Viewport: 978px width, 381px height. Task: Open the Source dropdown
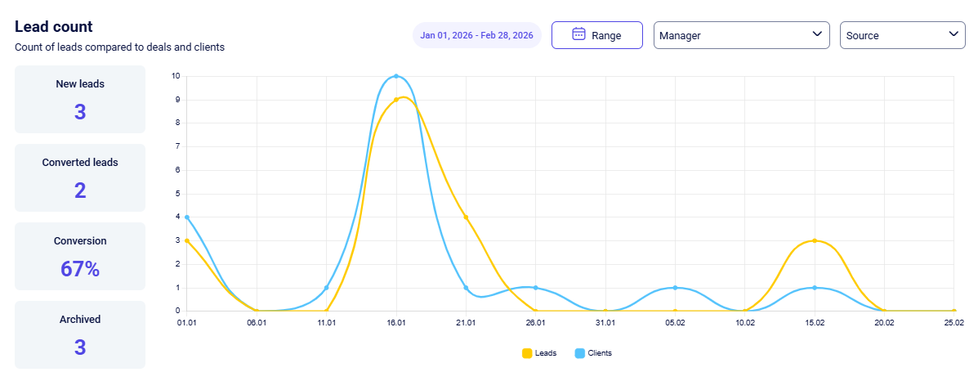902,35
